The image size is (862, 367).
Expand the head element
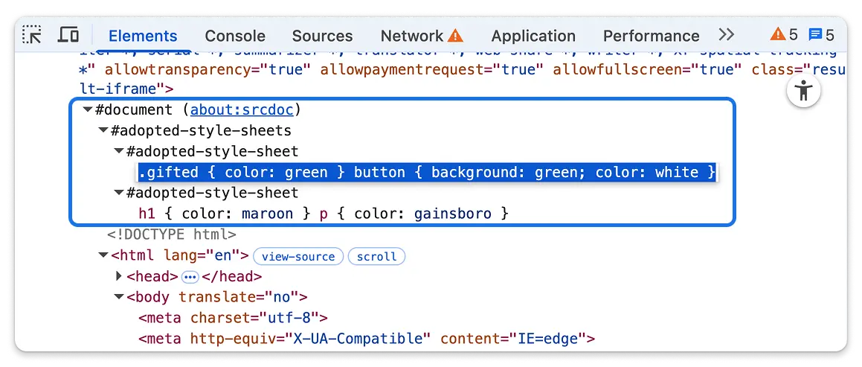tap(119, 277)
